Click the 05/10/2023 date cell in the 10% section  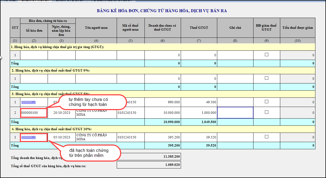tap(61, 137)
